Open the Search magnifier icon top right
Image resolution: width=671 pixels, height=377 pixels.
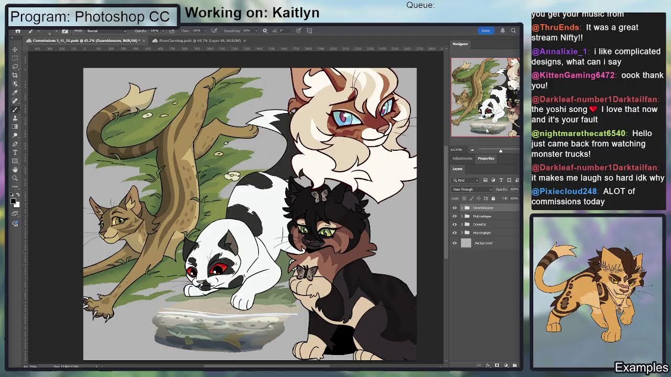(513, 30)
